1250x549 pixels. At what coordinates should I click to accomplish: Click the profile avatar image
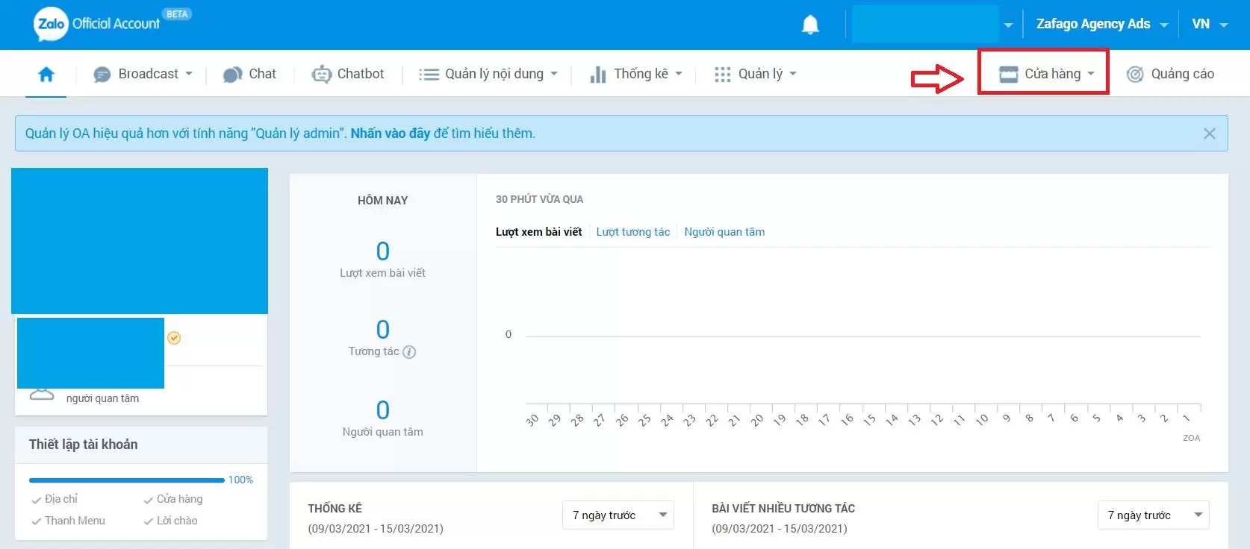[x=90, y=353]
